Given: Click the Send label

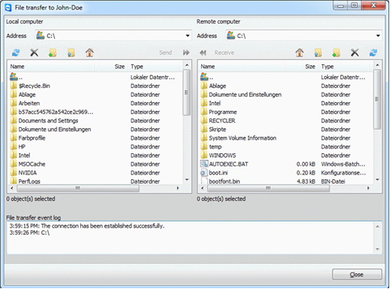Looking at the screenshot, I should 165,53.
